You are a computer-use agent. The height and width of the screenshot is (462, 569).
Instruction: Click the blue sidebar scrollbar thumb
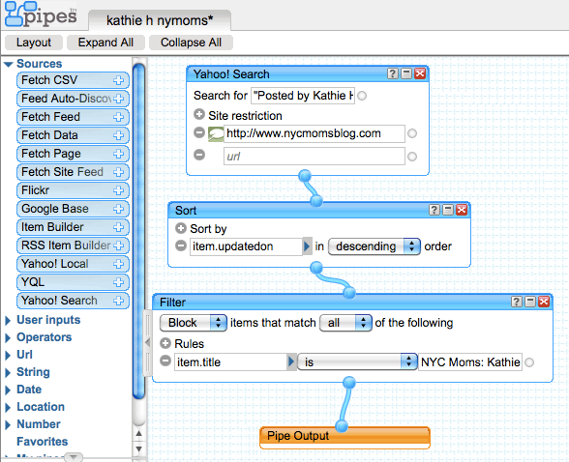138,232
